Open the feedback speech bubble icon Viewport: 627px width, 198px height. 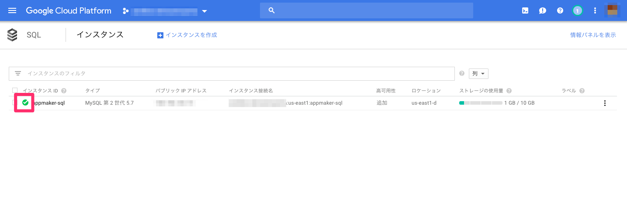pos(543,10)
